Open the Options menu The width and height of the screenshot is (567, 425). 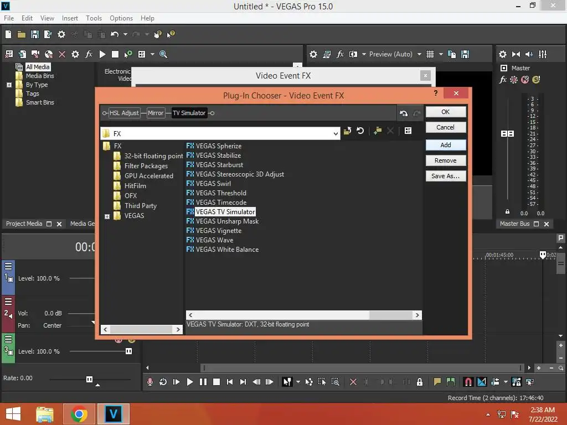tap(121, 18)
